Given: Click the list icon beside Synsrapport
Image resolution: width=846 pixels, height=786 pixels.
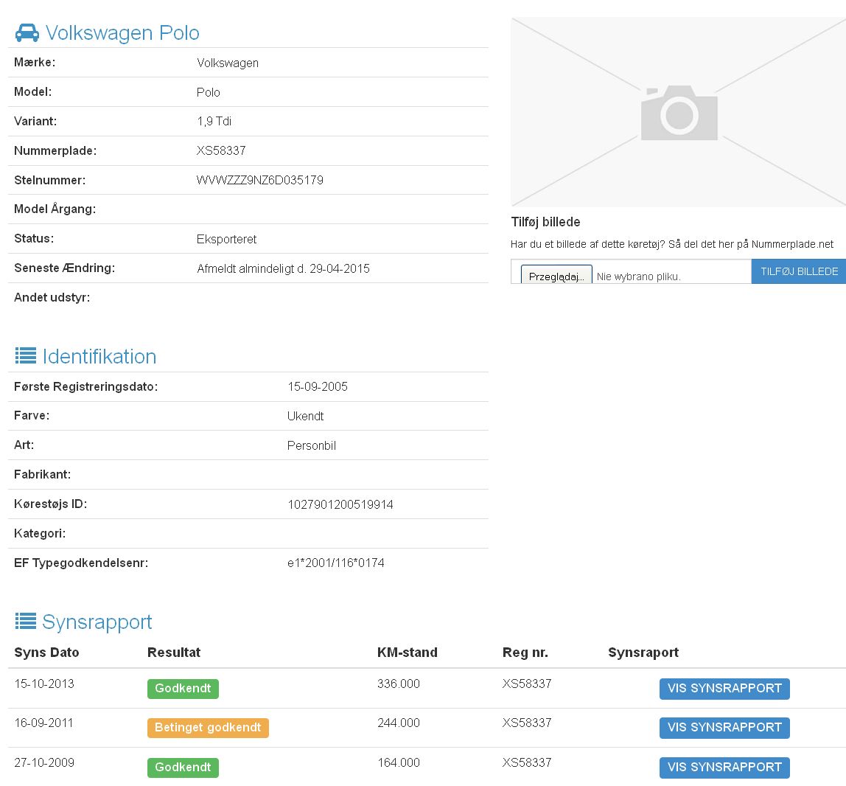Looking at the screenshot, I should (26, 622).
